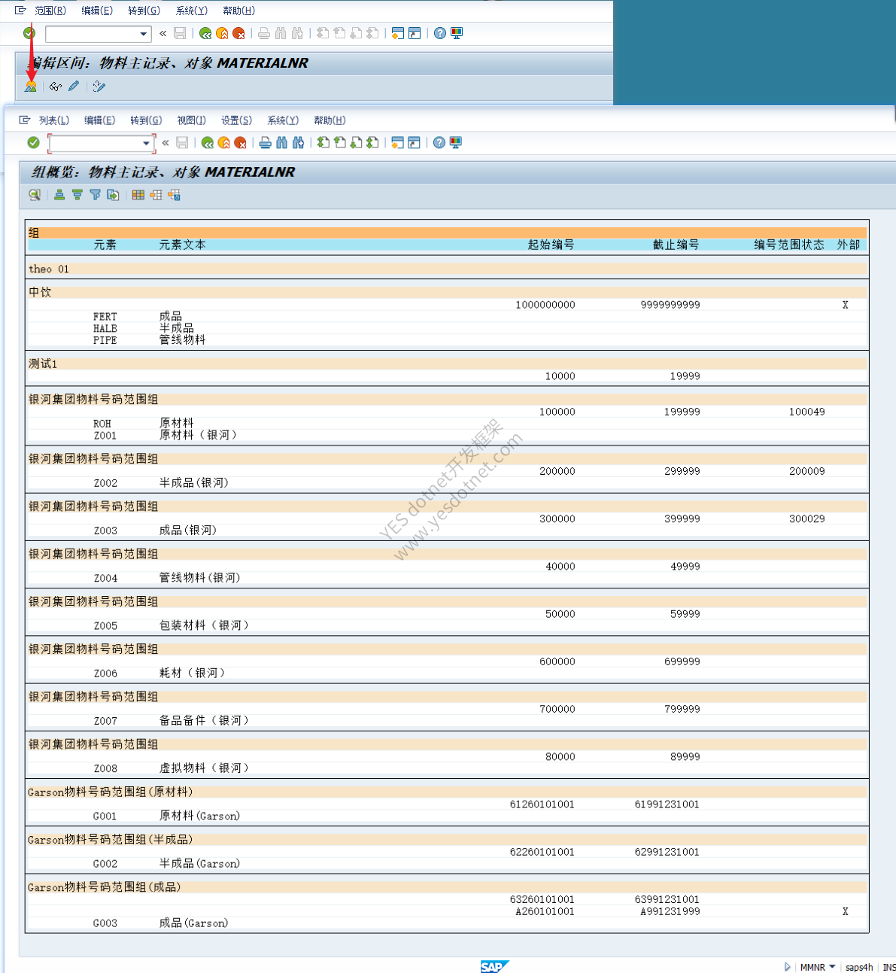Click Print icon in group overview window toolbar
The image size is (896, 973).
pos(266,142)
